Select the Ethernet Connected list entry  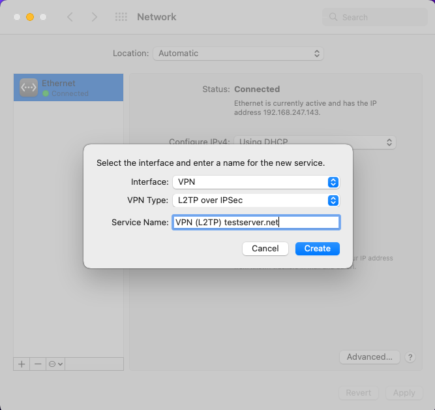click(68, 87)
